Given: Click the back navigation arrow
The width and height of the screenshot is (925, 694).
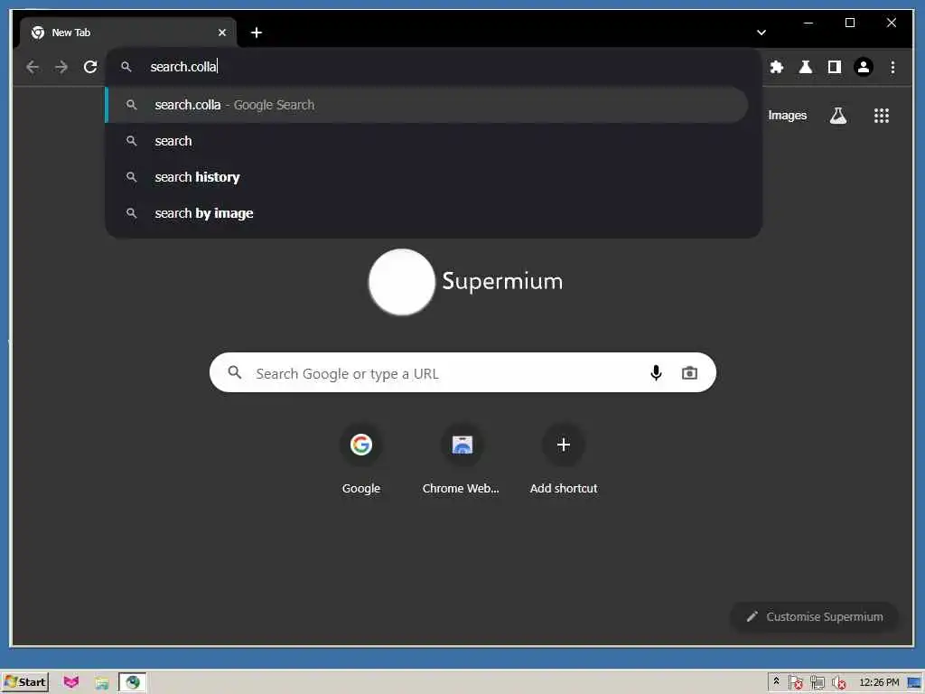Looking at the screenshot, I should point(33,67).
